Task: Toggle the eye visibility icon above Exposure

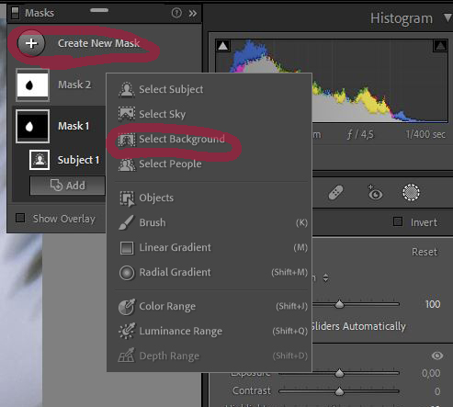Action: tap(437, 356)
